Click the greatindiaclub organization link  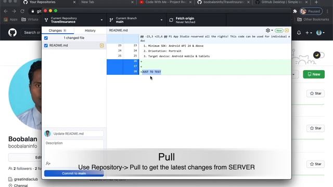(x=26, y=179)
